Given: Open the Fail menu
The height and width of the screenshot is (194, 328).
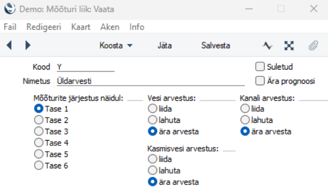Looking at the screenshot, I should [10, 27].
